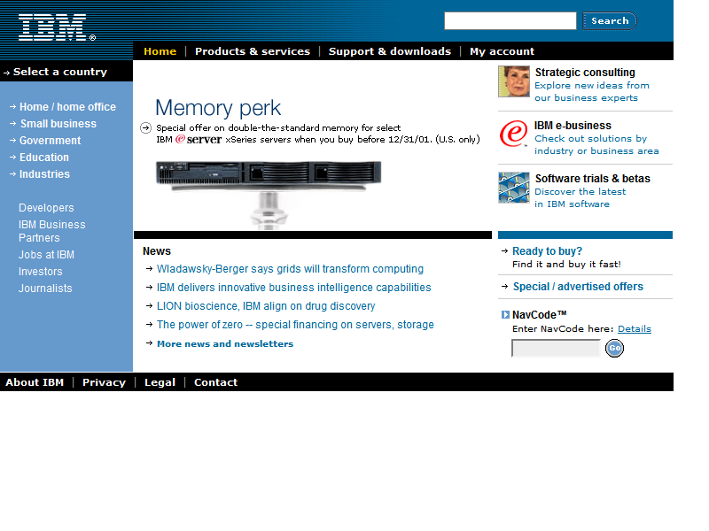Open the Investors sidebar link

(x=40, y=272)
